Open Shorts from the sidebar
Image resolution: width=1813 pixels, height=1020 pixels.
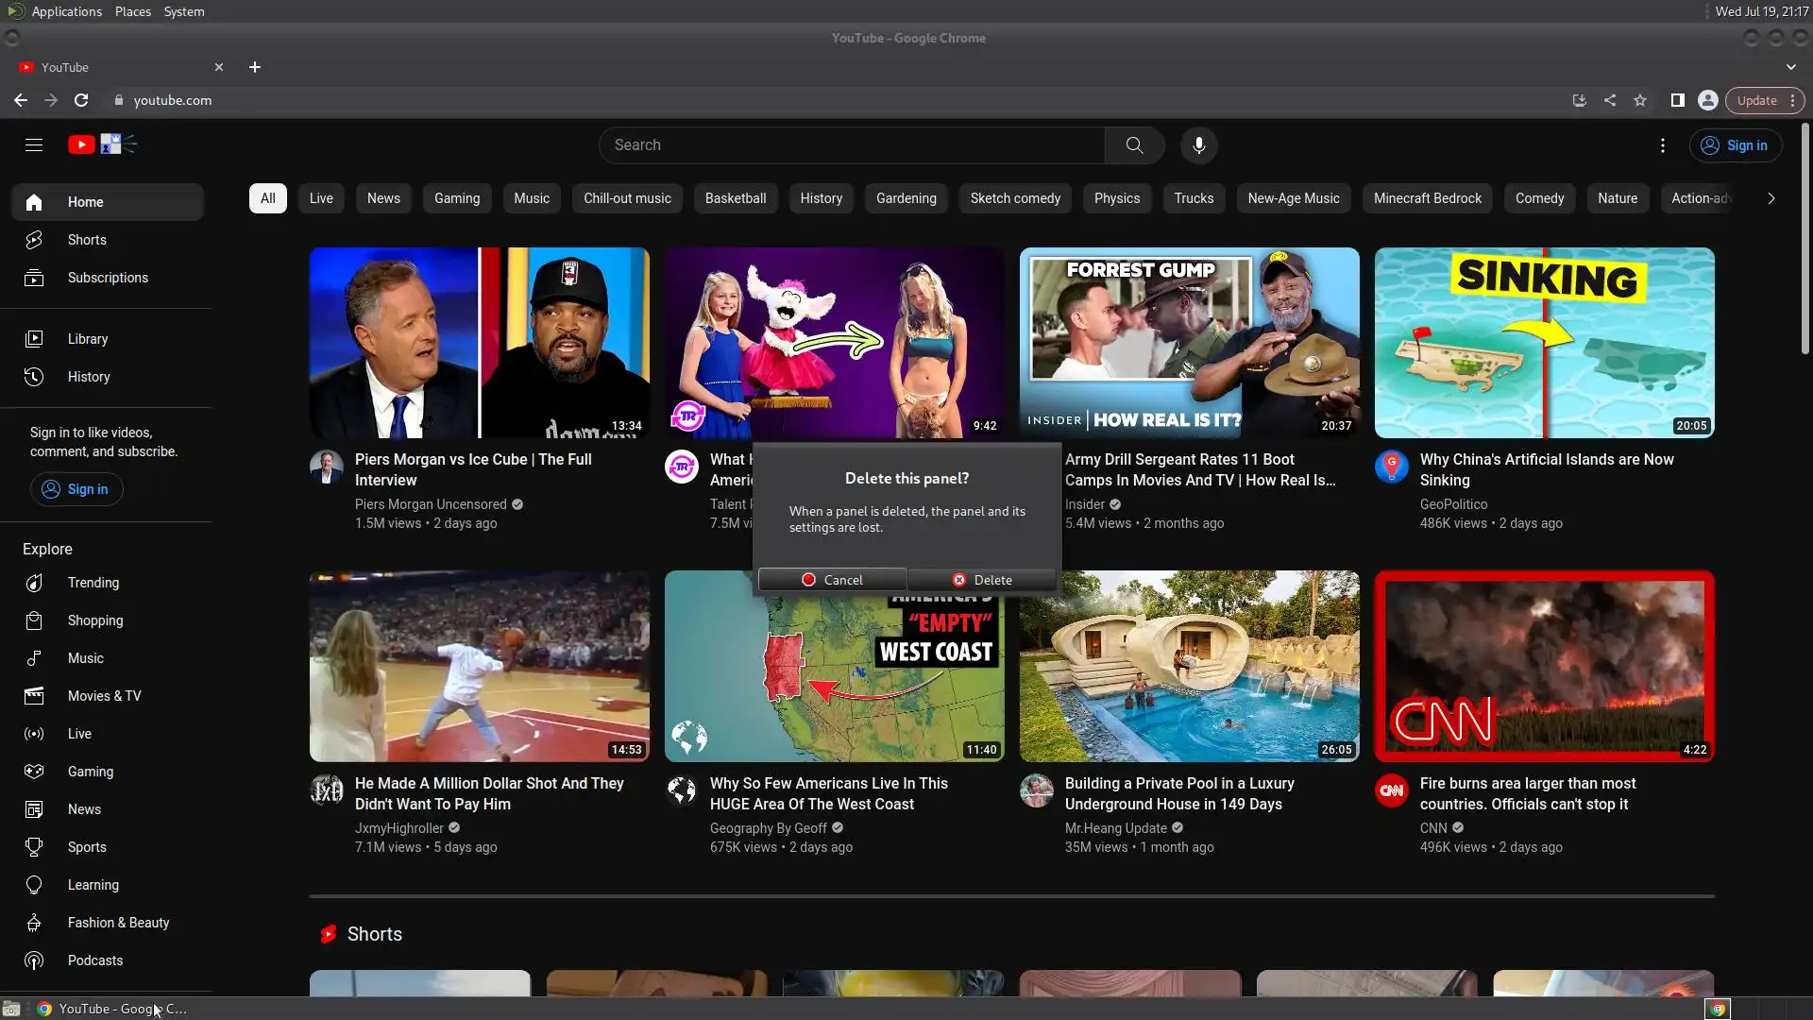[x=87, y=240]
